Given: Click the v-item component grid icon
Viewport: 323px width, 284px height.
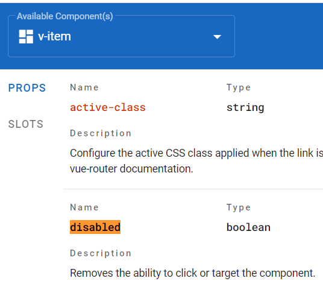Looking at the screenshot, I should click(x=26, y=36).
